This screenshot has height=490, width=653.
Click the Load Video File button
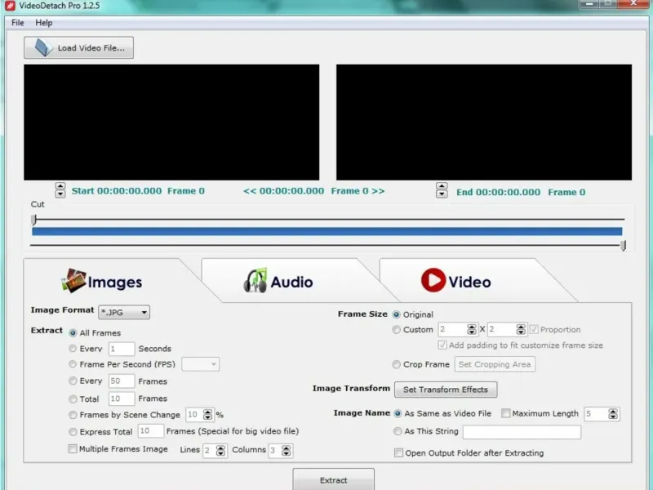click(x=78, y=47)
